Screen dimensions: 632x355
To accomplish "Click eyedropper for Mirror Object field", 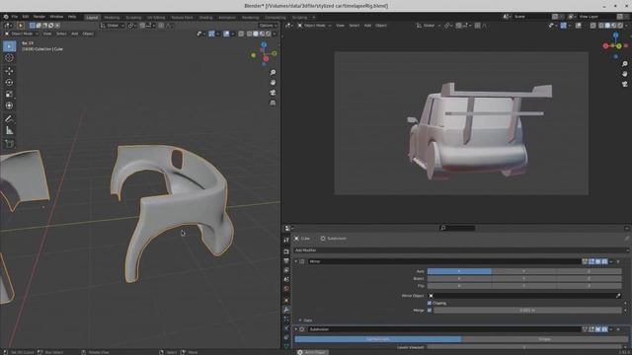I will (618, 296).
